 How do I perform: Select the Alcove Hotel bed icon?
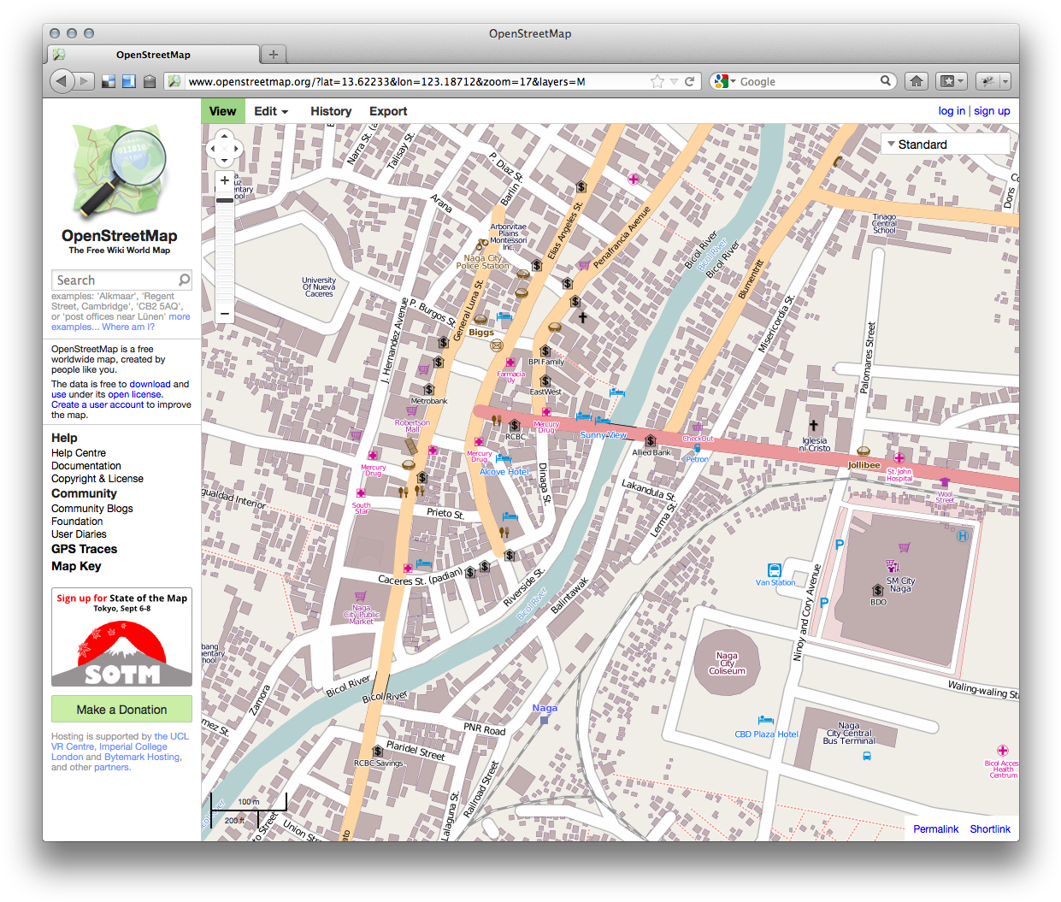(x=503, y=459)
